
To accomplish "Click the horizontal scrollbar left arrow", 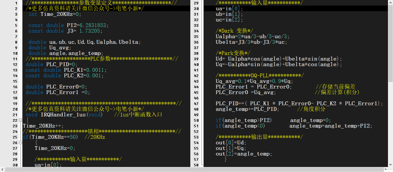I will 2,170.
